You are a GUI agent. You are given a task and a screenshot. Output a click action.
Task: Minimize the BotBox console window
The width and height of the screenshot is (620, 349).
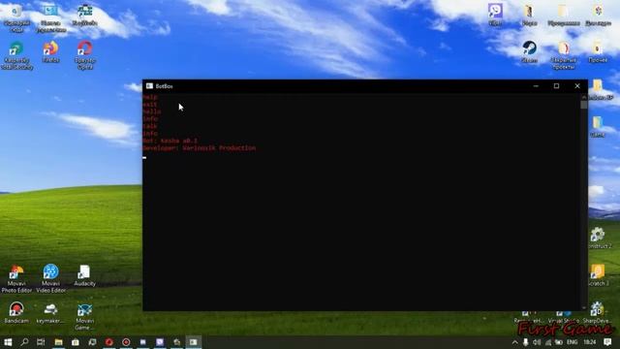536,86
